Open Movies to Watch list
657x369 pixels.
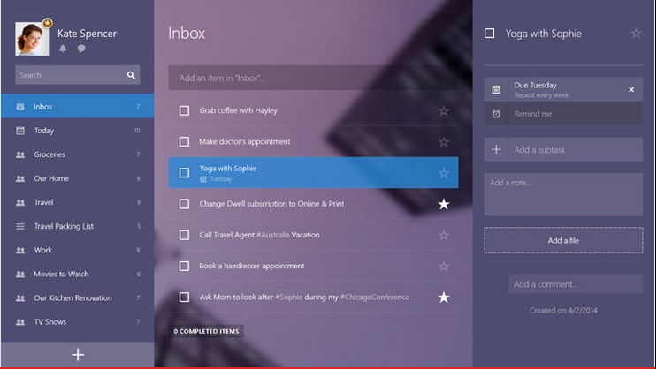pos(78,274)
